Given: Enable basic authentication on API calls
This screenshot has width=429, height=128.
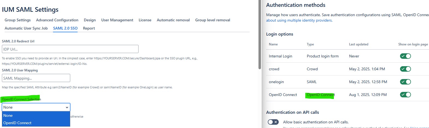Looking at the screenshot, I should pos(273,122).
